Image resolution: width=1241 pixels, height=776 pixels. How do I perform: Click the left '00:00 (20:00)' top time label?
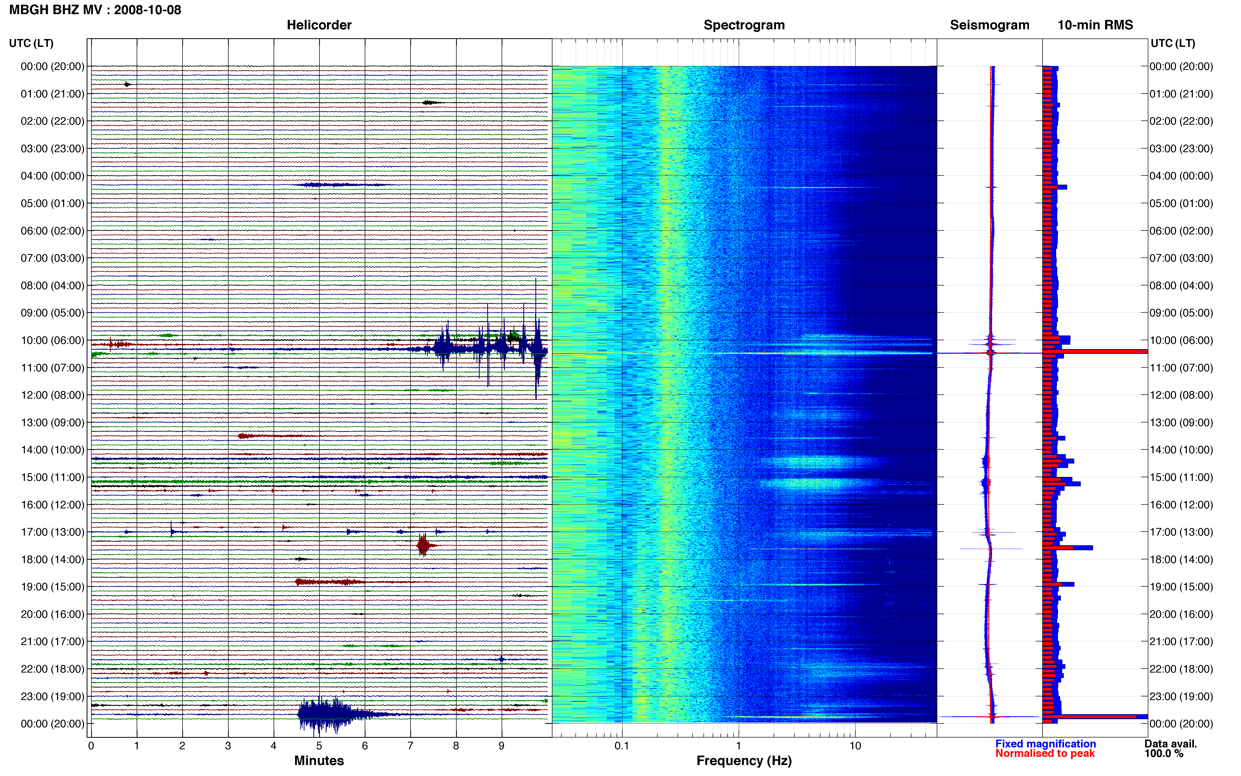coord(52,66)
